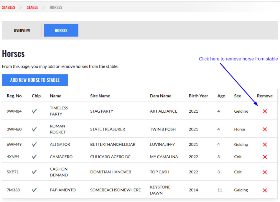Image resolution: width=280 pixels, height=202 pixels.
Task: Click registration number 6WM49
Action: tap(14, 144)
